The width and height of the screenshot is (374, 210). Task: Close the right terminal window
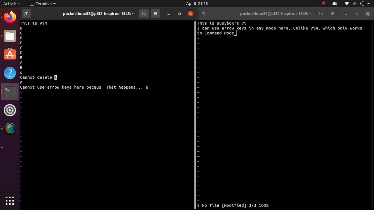pyautogui.click(x=368, y=14)
